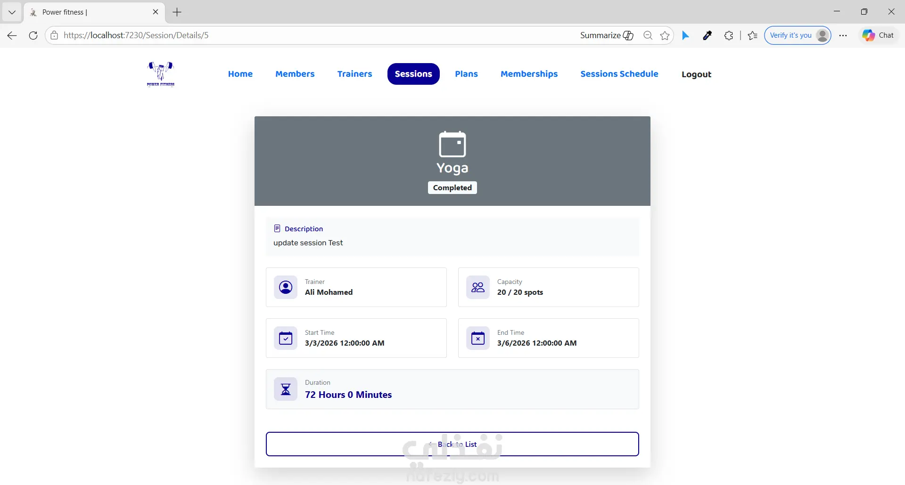The width and height of the screenshot is (905, 485).
Task: Click end time 3/6/2026 12:00:00 AM
Action: coord(537,343)
